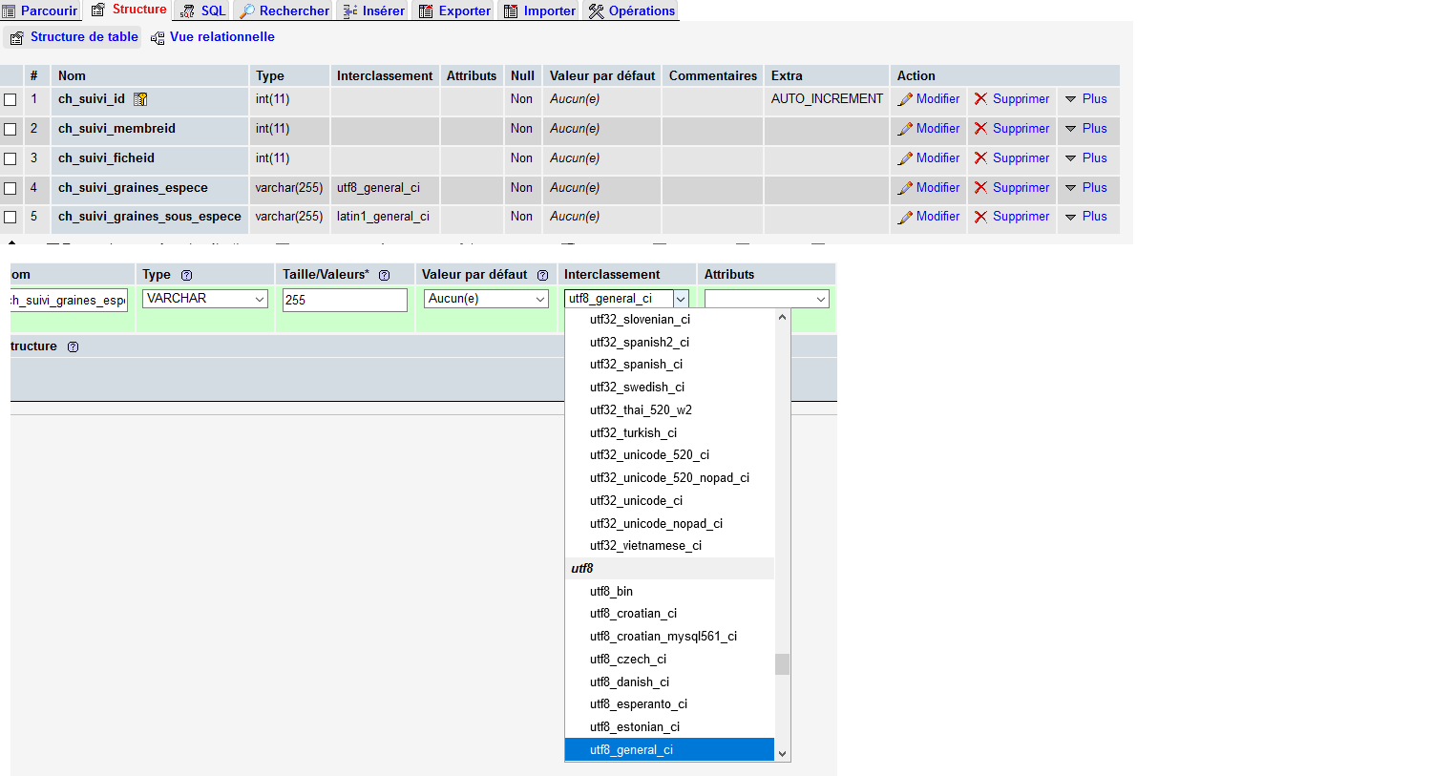Image resolution: width=1432 pixels, height=776 pixels.
Task: Choose utf8_bin from the collation list
Action: tap(611, 591)
